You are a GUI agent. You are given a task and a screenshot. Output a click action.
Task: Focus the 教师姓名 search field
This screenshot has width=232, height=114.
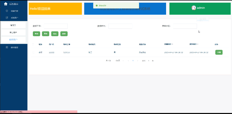pyautogui.click(x=120, y=26)
